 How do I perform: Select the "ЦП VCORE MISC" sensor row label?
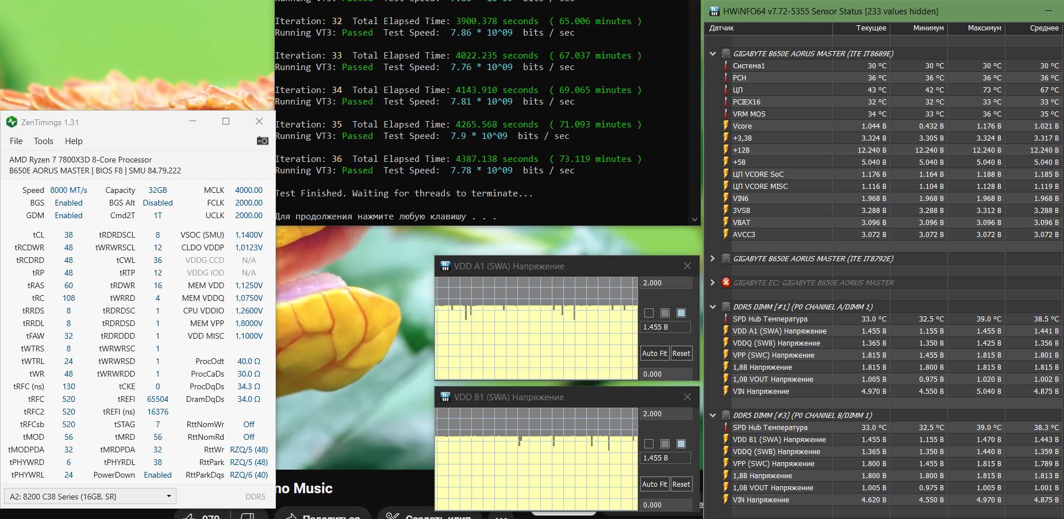click(x=760, y=186)
